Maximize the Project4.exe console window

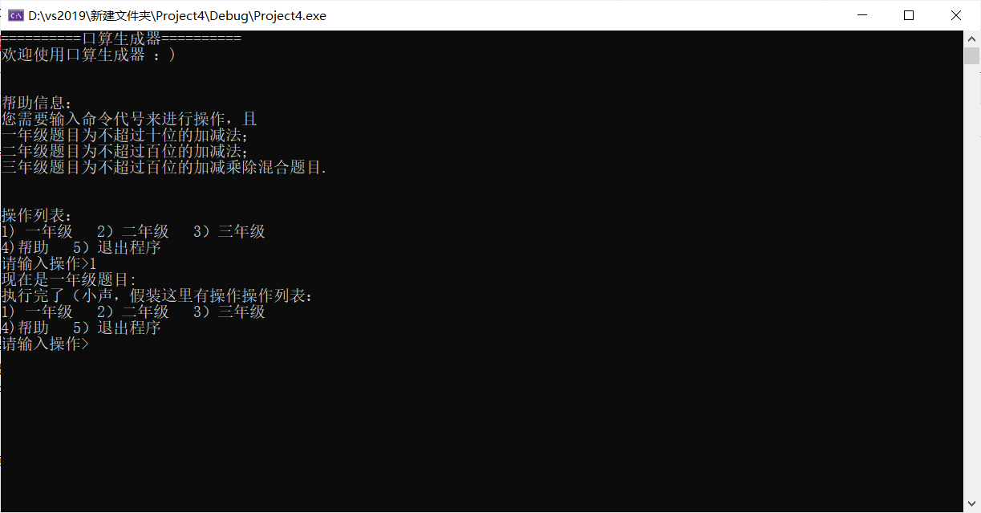point(909,15)
